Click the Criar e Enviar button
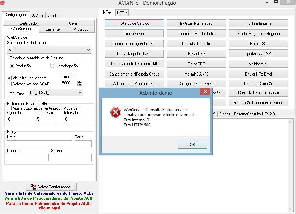 pyautogui.click(x=134, y=34)
